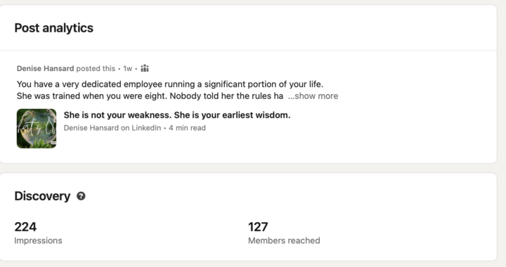The width and height of the screenshot is (506, 267).
Task: Expand post text with show more
Action: click(x=313, y=96)
